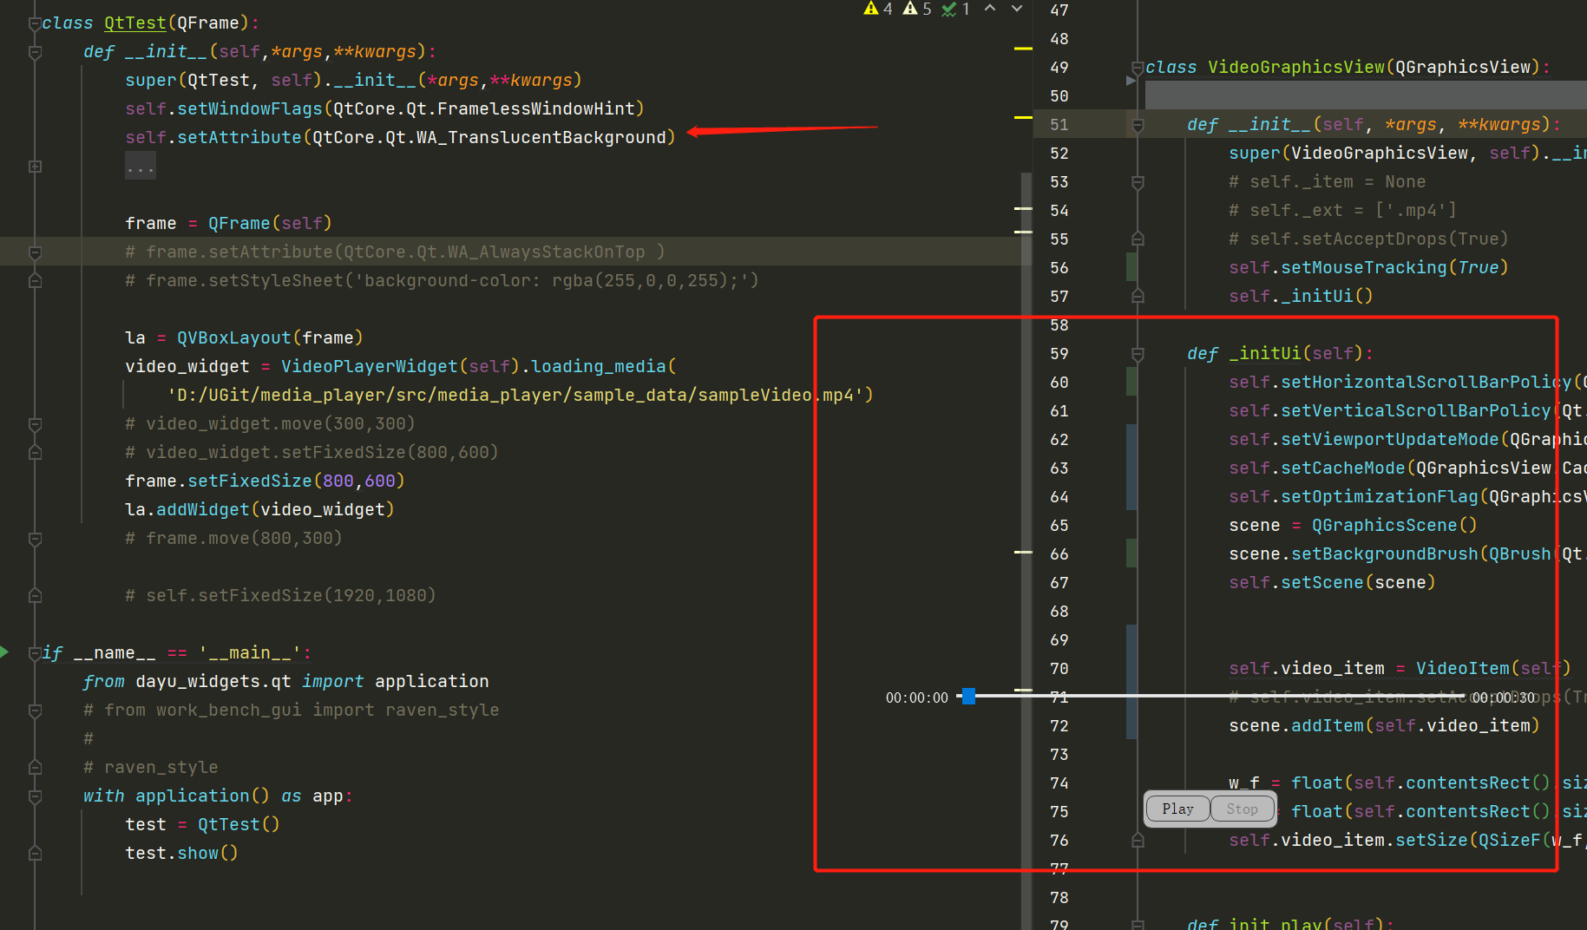Collapse QtTest __init__ method fold marker
1587x930 pixels.
click(x=35, y=52)
